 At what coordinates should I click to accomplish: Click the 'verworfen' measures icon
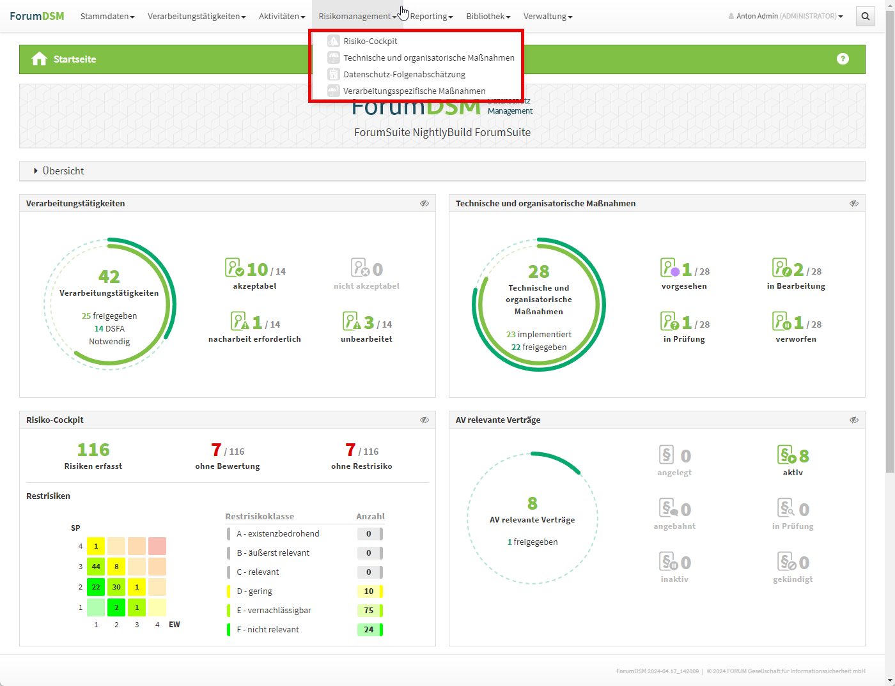782,321
